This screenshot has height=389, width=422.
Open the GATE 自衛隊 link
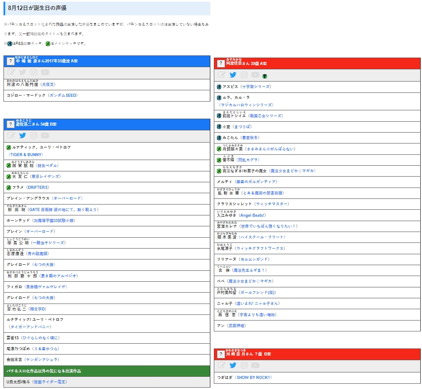pyautogui.click(x=63, y=210)
